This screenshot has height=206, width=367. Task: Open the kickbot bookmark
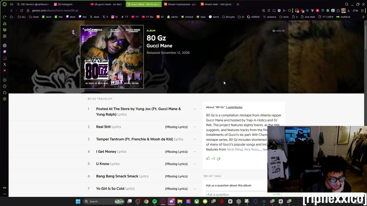pos(187,17)
